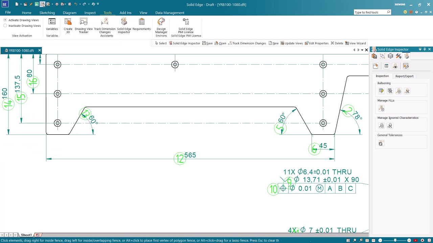This screenshot has height=243, width=433.
Task: Open Customize Quick Access Toolbar dropdown
Action: click(98, 4)
